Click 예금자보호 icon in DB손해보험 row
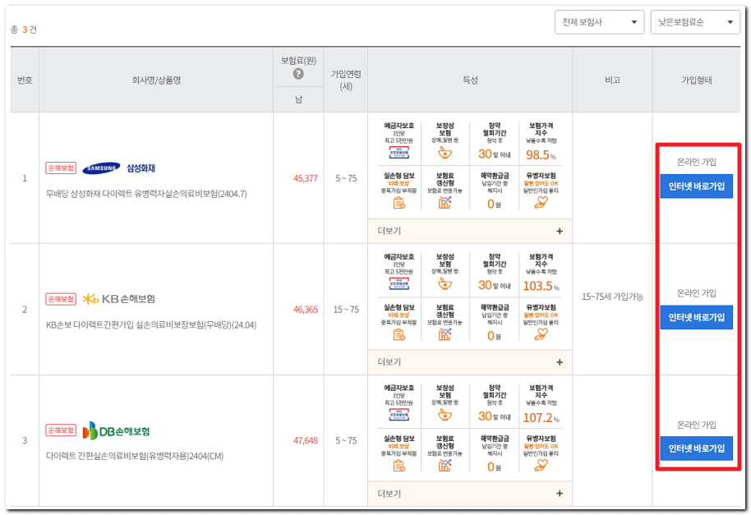Viewport: 751px width, 515px height. tap(399, 415)
